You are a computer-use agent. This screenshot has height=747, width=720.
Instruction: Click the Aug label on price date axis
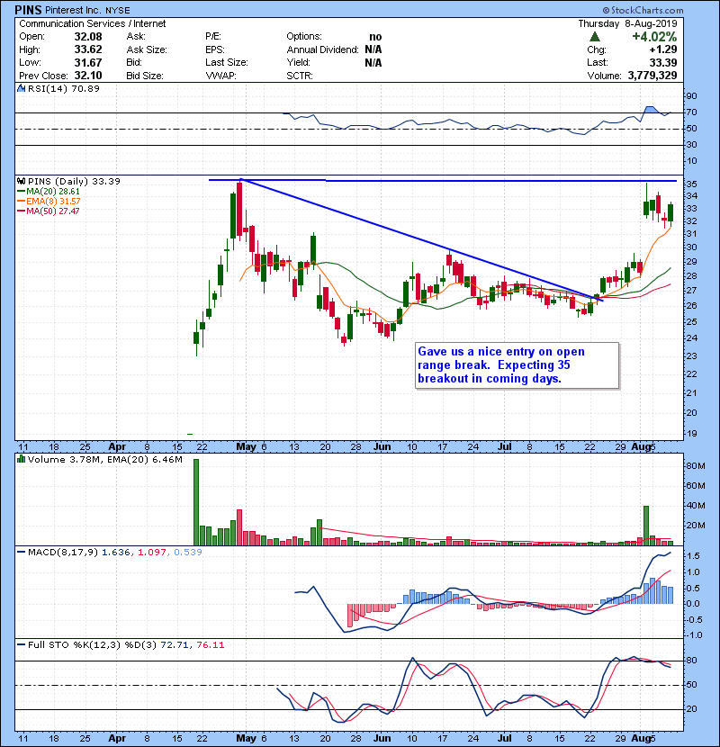click(x=641, y=447)
